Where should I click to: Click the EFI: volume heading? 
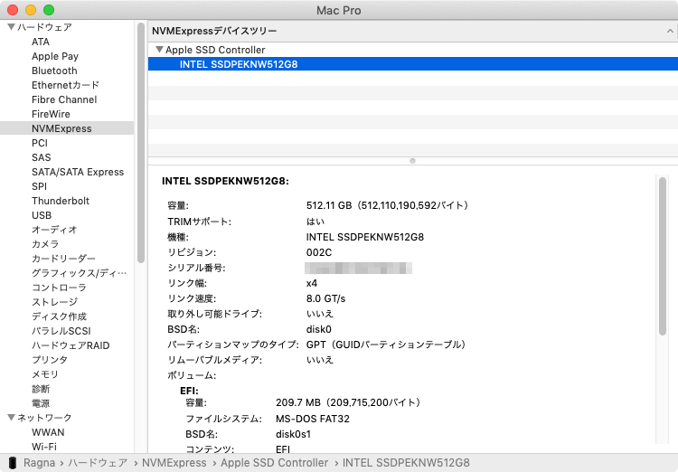[189, 391]
